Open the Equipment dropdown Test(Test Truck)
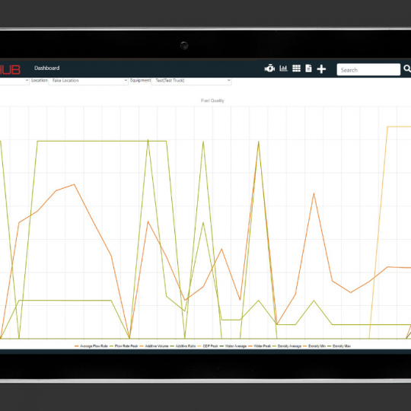The height and width of the screenshot is (411, 411). pos(191,81)
